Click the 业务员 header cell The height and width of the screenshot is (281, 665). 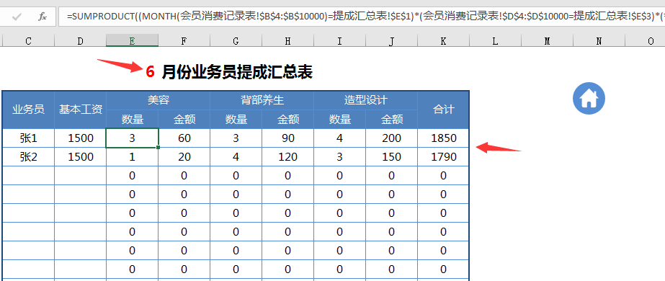pyautogui.click(x=28, y=110)
